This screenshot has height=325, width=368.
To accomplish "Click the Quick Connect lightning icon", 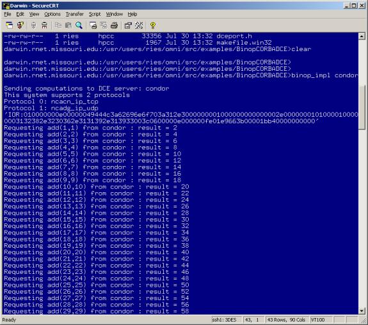I will [x=20, y=25].
